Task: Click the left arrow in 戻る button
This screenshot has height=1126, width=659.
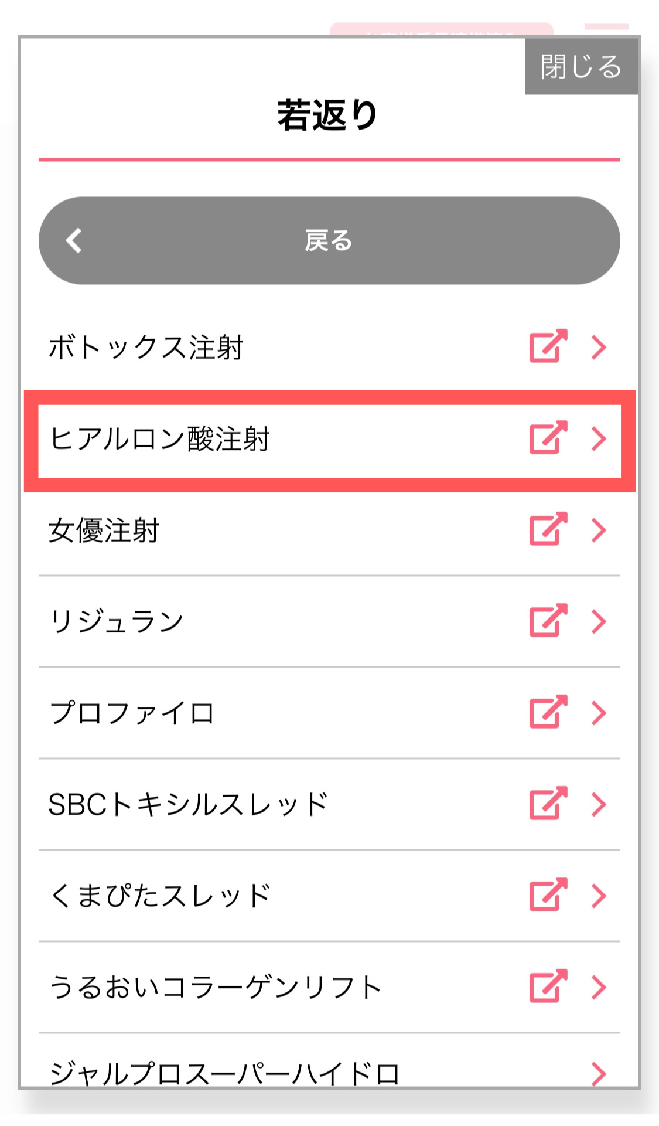Action: (74, 240)
